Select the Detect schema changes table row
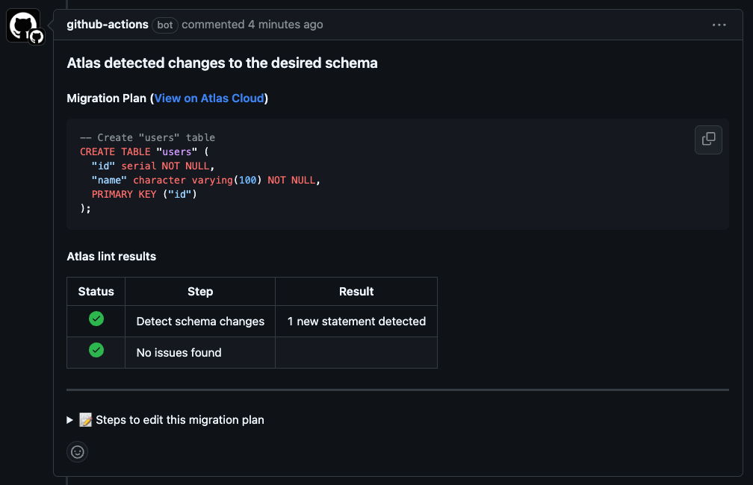The width and height of the screenshot is (753, 485). [199, 321]
